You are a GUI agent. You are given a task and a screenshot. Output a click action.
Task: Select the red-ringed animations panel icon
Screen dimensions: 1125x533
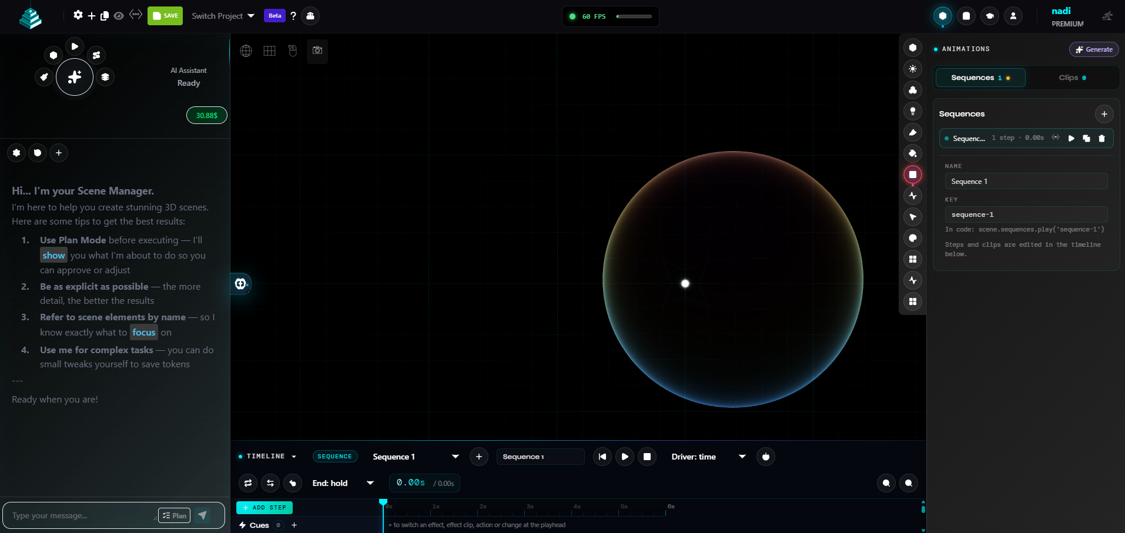click(x=913, y=175)
